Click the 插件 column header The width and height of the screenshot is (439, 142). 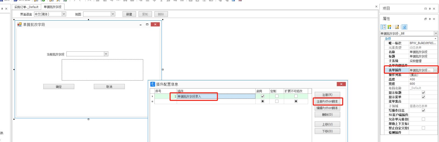click(216, 91)
